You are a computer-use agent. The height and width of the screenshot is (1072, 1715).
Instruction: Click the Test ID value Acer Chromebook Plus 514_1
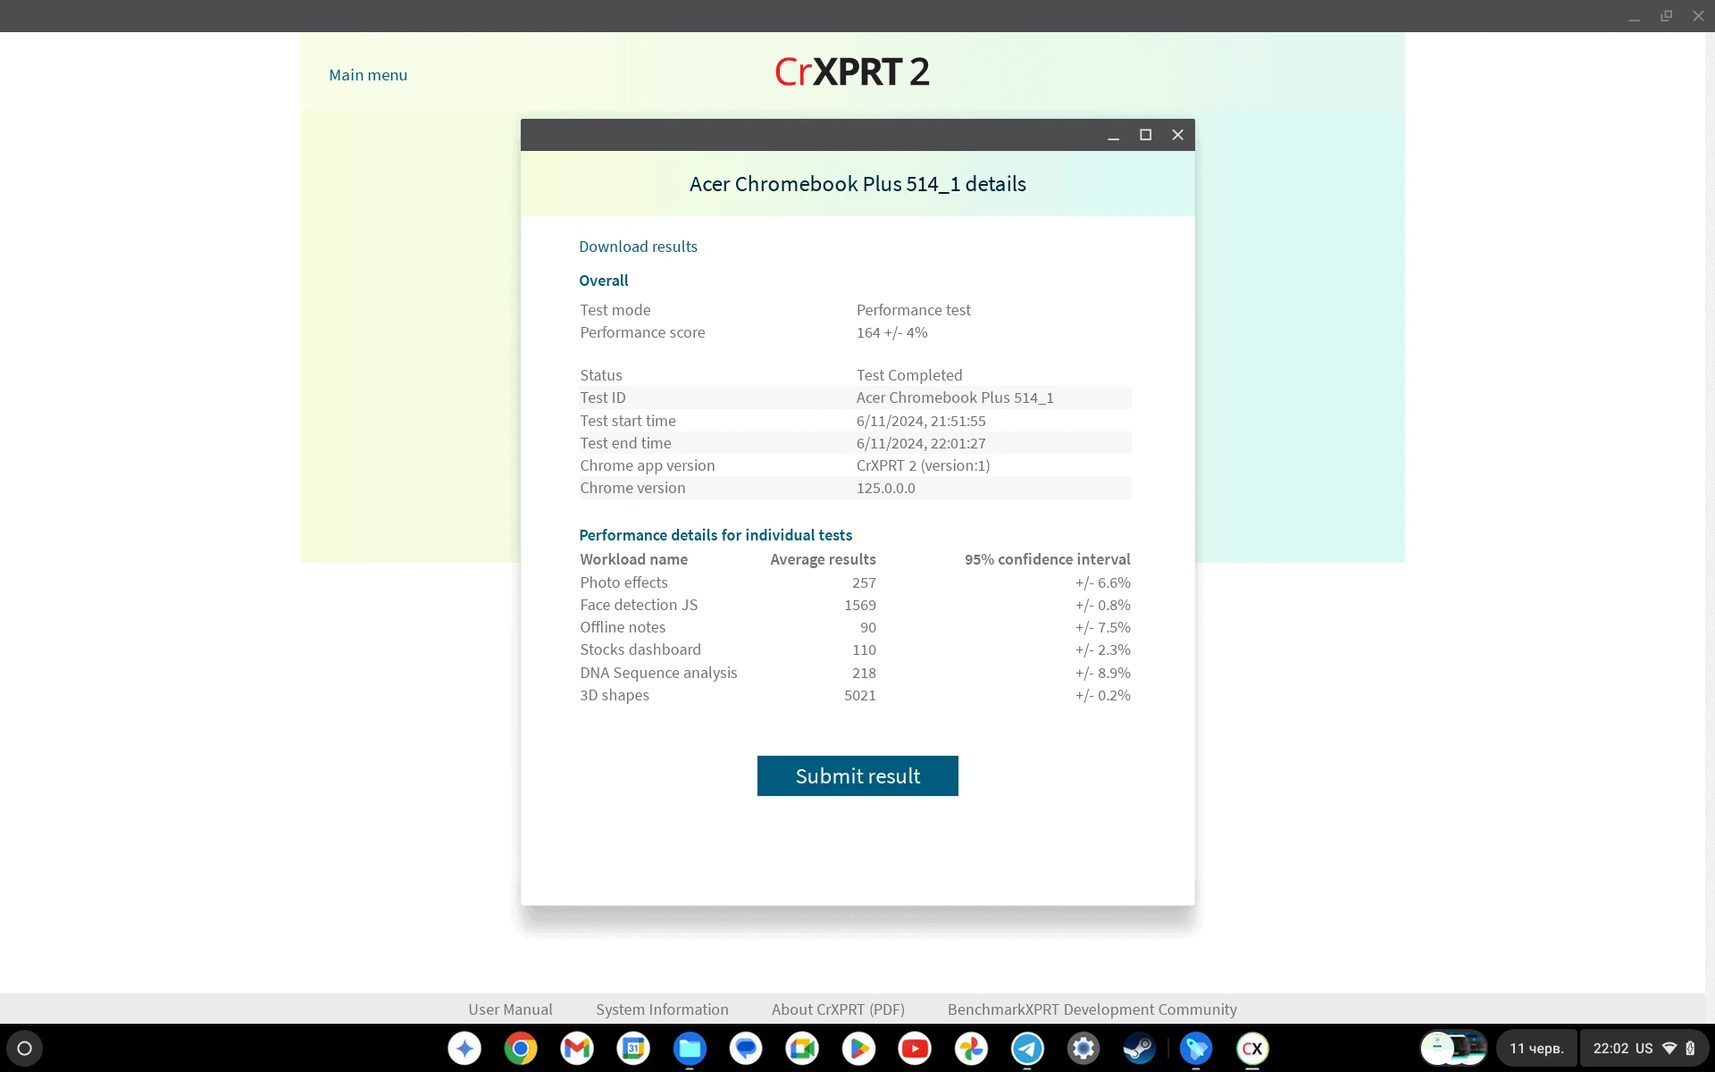955,398
